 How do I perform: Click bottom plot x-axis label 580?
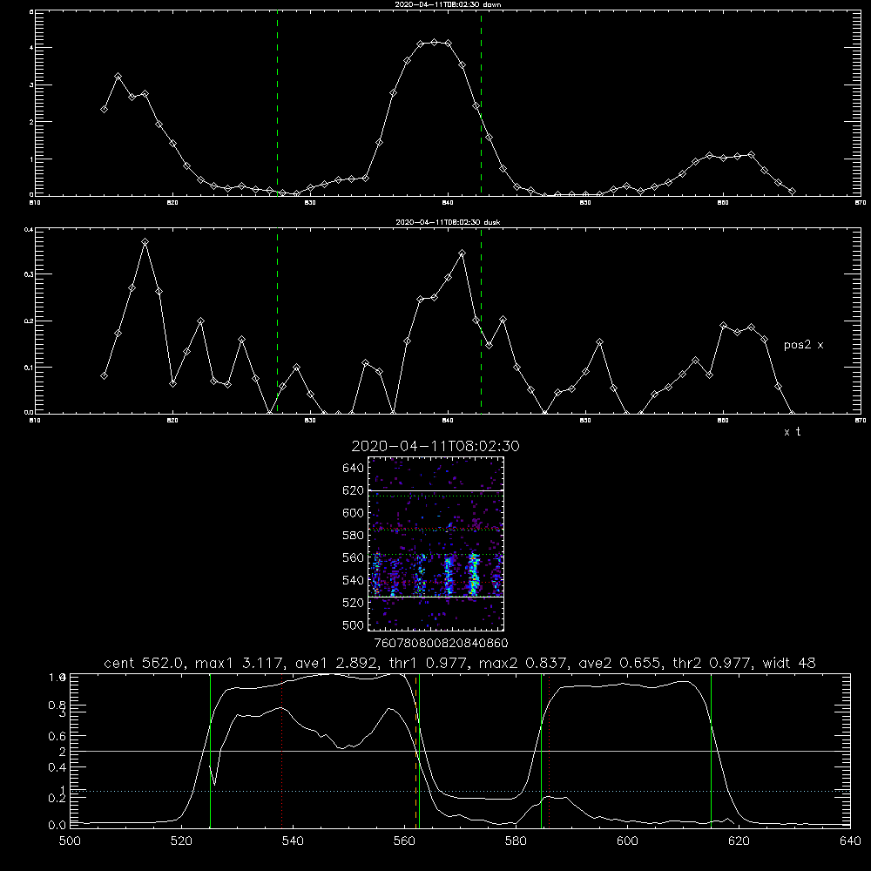[x=516, y=841]
